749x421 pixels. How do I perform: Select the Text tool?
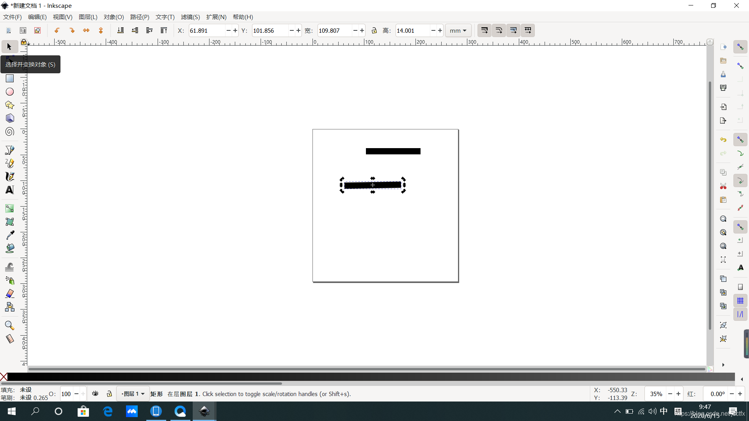click(x=10, y=190)
